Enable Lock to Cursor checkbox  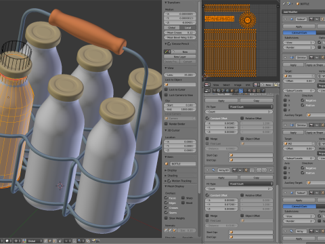[166, 89]
